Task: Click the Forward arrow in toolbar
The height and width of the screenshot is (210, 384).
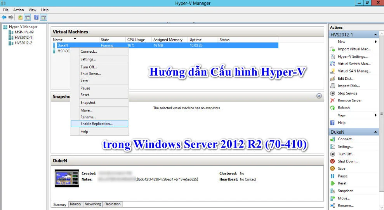Action: coord(11,17)
